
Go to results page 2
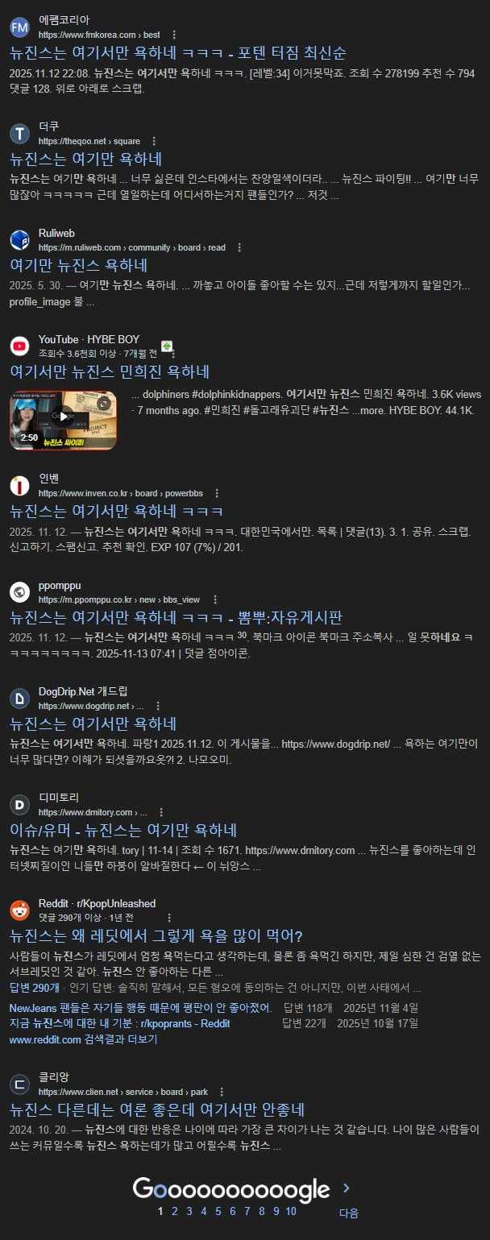click(175, 1211)
